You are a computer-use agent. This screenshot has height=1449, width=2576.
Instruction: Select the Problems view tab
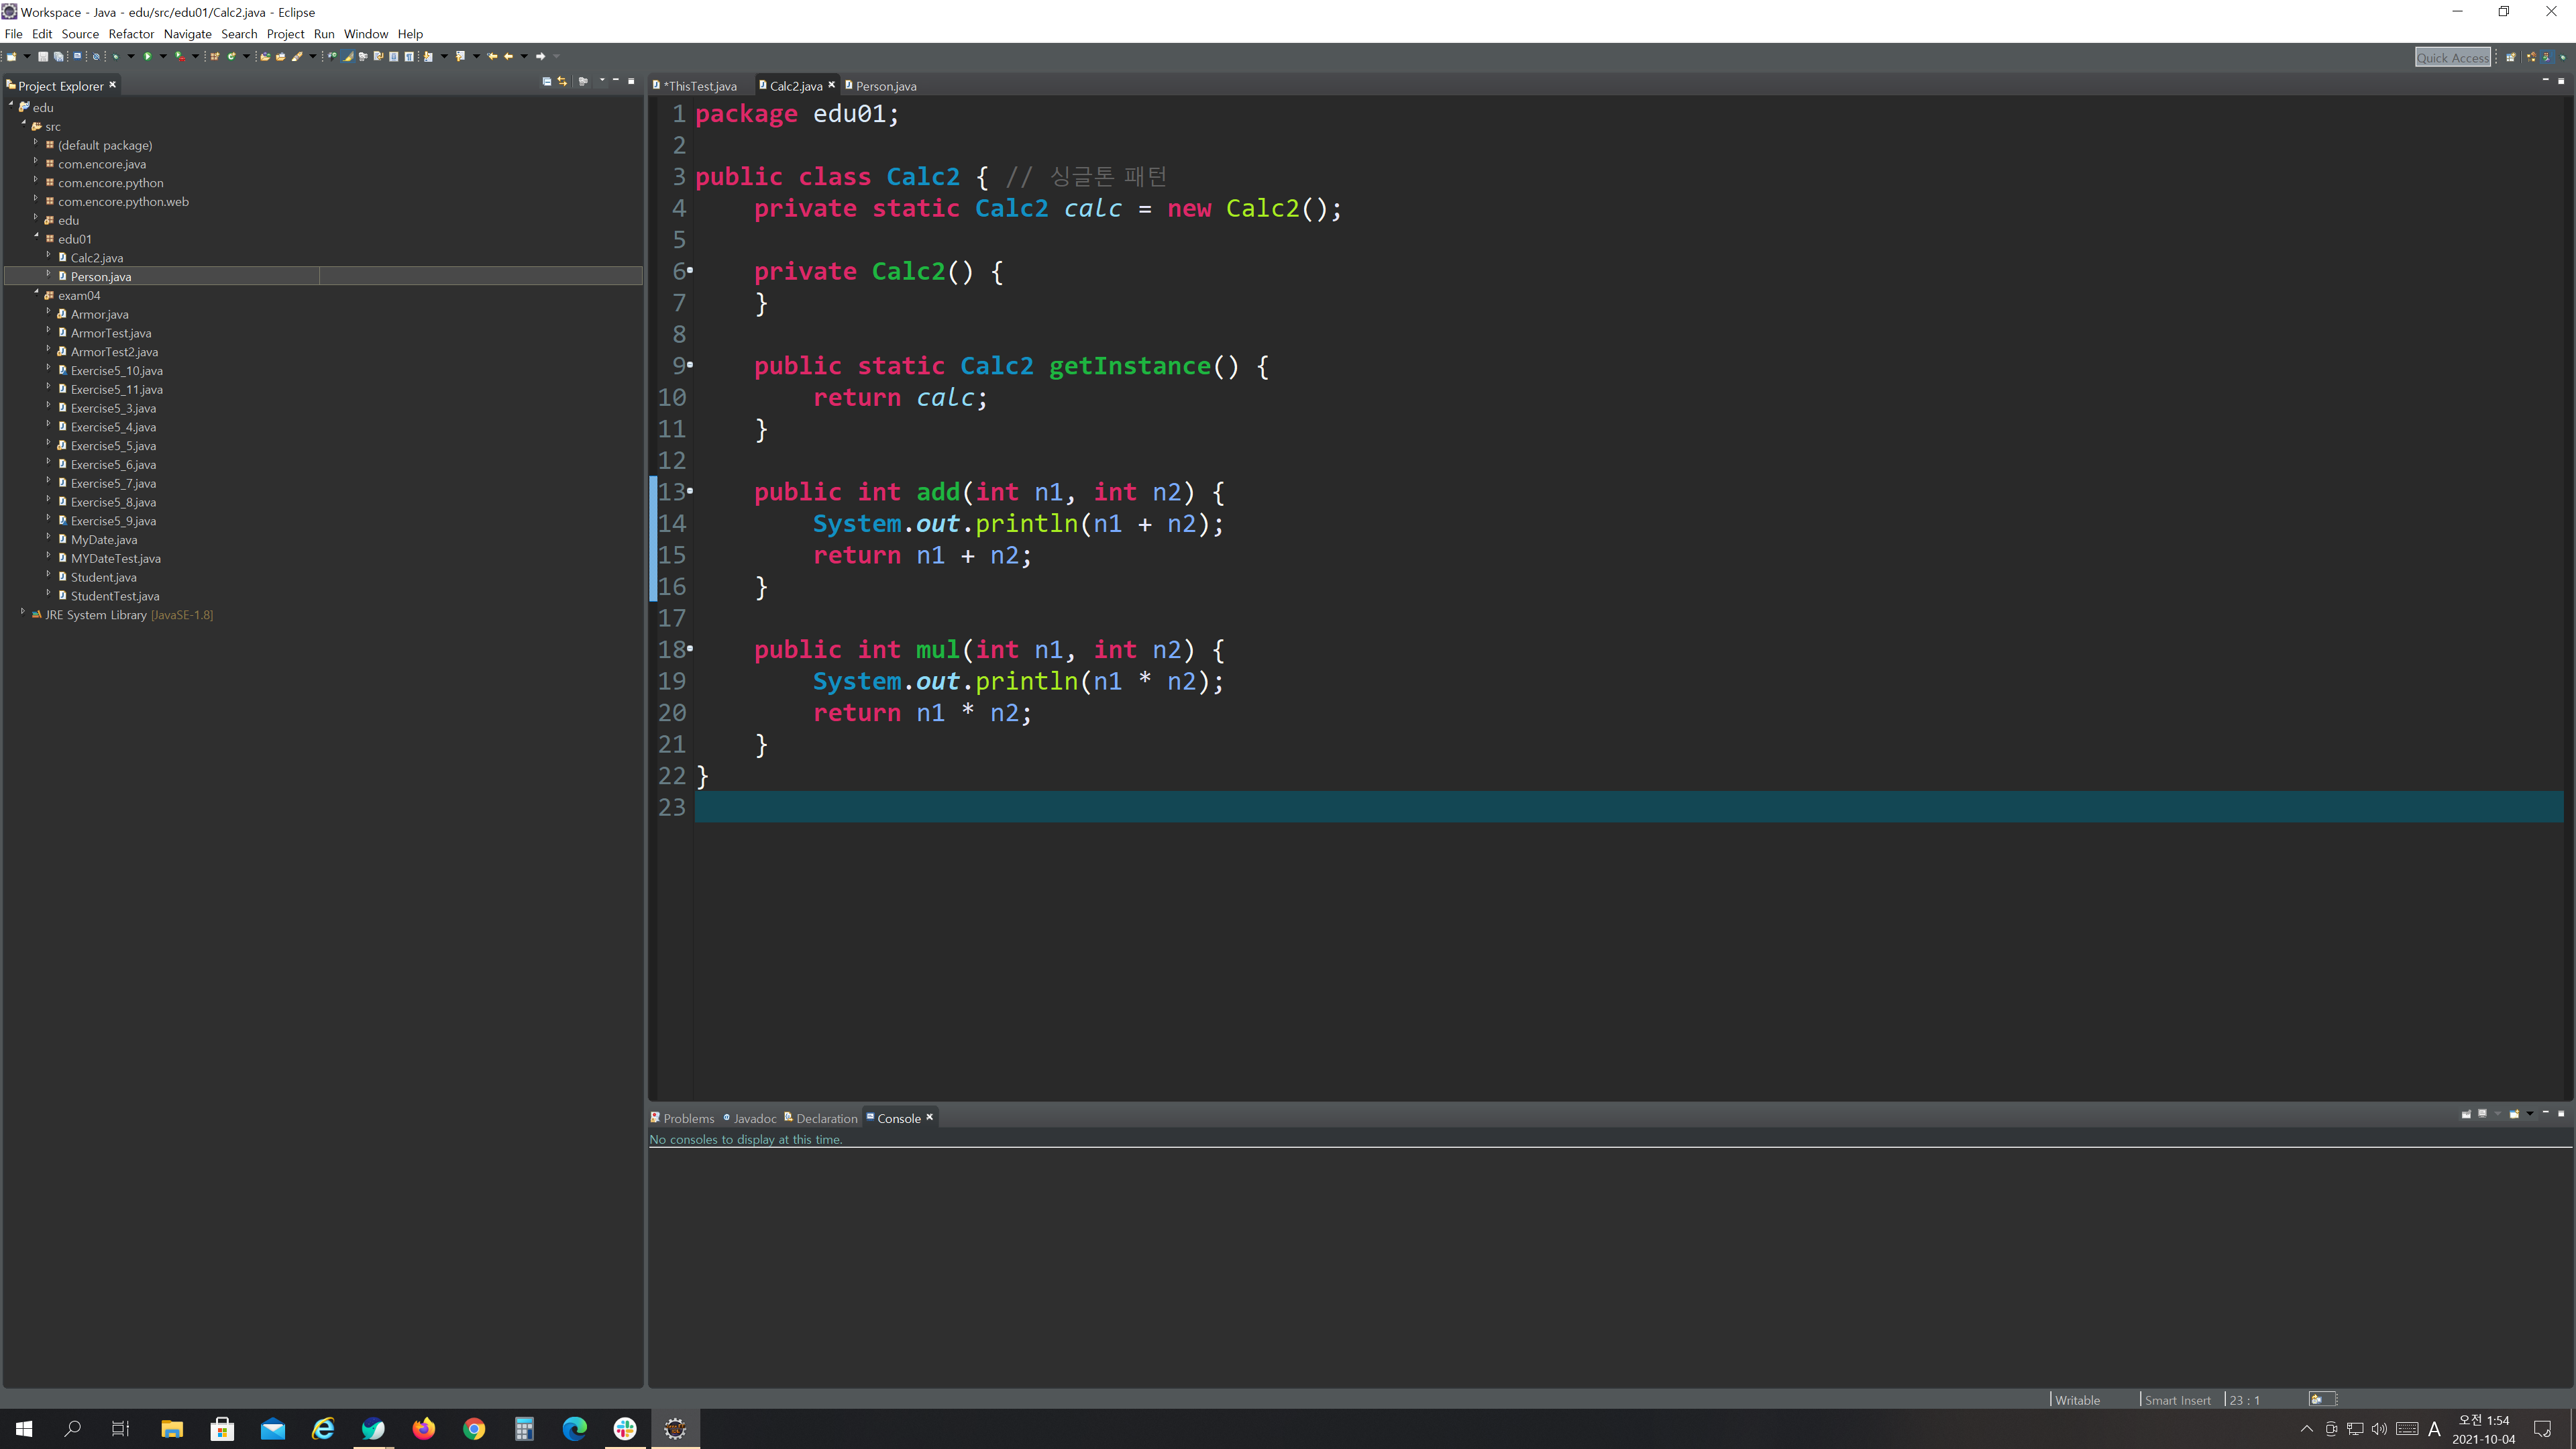point(688,1118)
